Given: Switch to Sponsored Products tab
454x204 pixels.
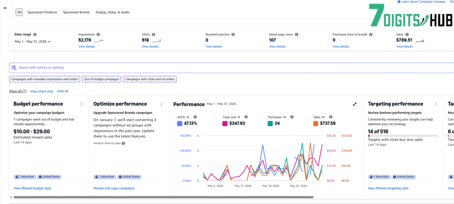Looking at the screenshot, I should [42, 12].
